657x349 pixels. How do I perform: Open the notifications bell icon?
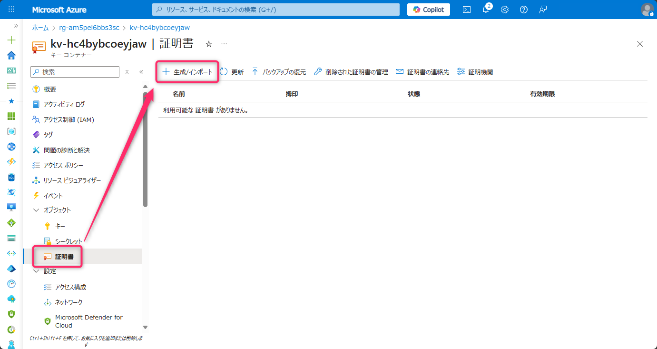(486, 10)
